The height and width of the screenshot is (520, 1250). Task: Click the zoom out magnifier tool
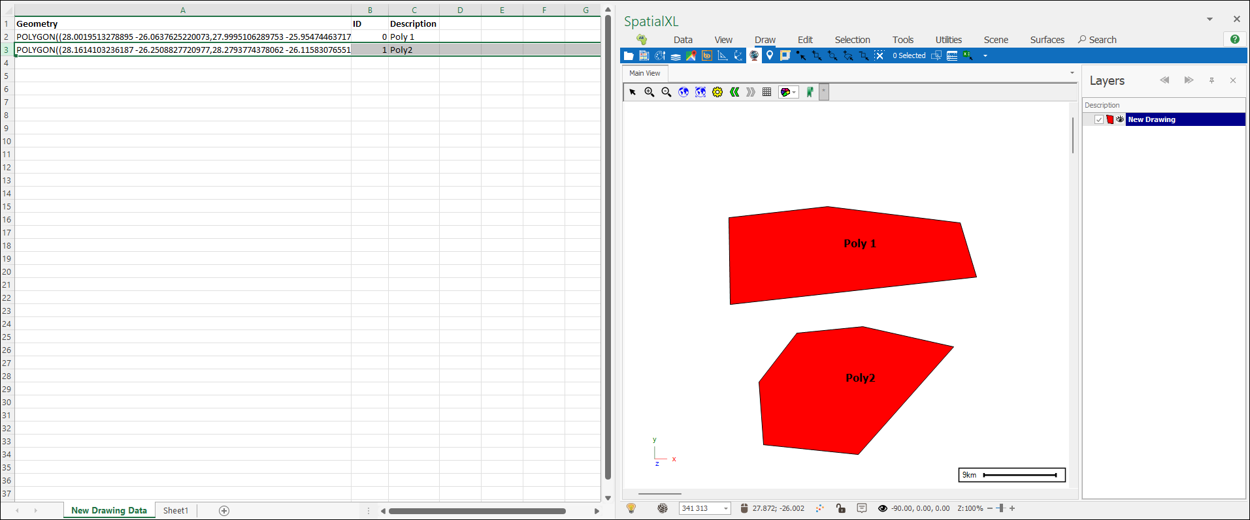[666, 92]
